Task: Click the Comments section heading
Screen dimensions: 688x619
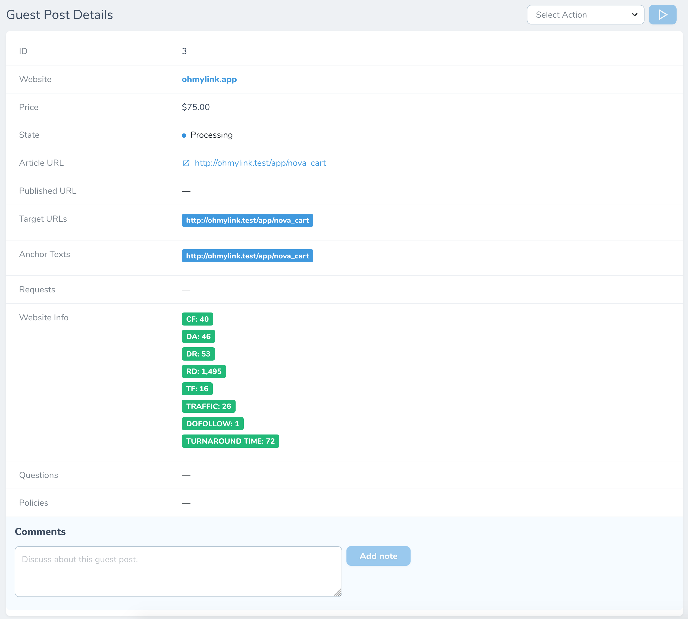Action: (40, 532)
